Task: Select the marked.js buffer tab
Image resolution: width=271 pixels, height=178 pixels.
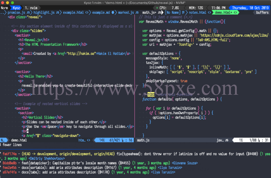Action: 126,13
